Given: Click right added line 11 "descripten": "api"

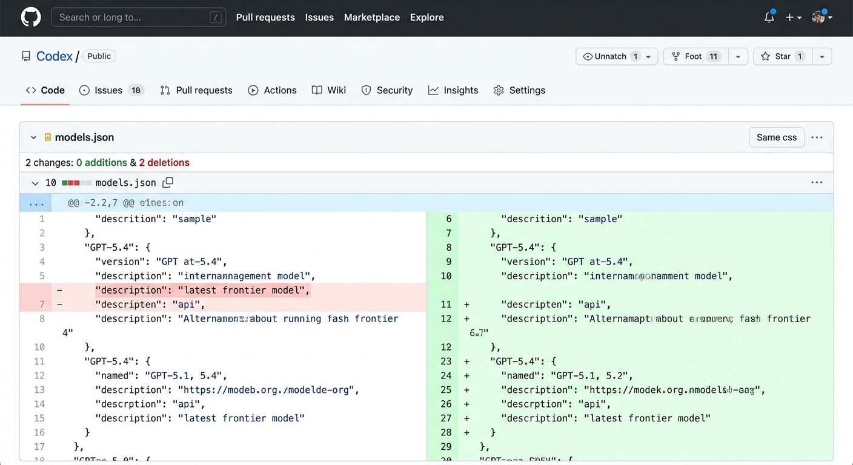Looking at the screenshot, I should pos(556,305).
